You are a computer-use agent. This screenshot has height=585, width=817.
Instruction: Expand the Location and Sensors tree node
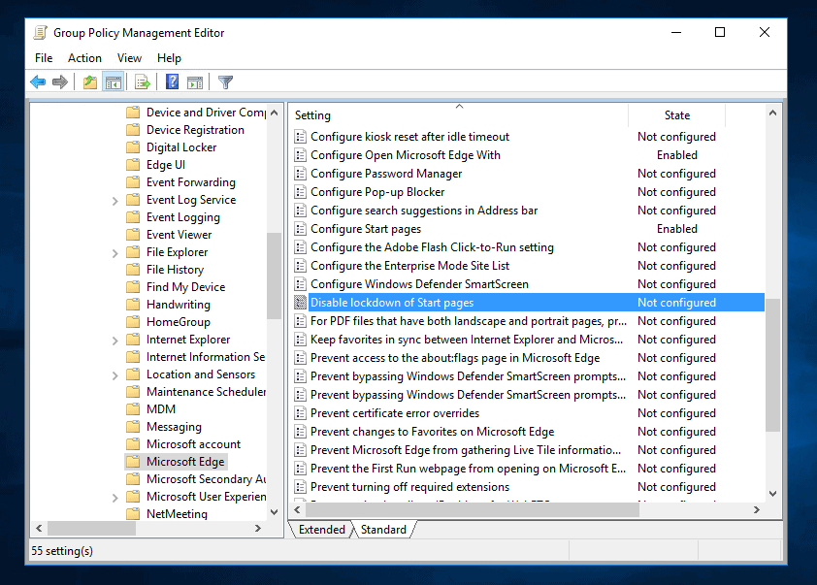pyautogui.click(x=115, y=375)
